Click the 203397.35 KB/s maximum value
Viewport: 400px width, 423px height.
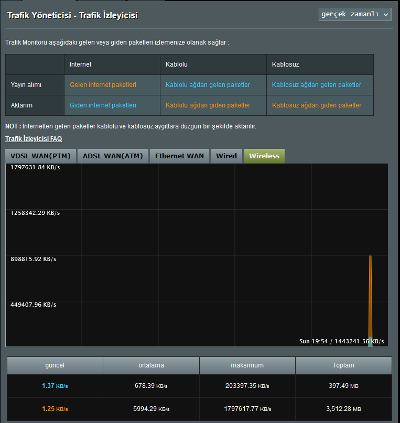pyautogui.click(x=247, y=386)
